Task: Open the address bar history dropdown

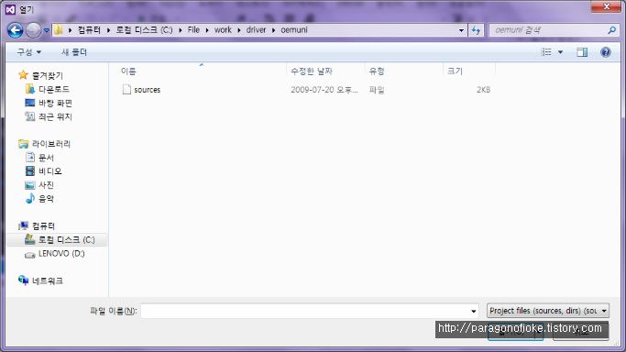Action: (461, 30)
